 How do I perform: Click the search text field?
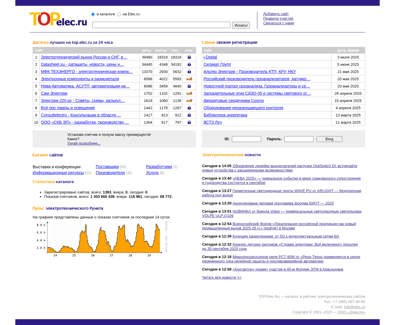161,25
